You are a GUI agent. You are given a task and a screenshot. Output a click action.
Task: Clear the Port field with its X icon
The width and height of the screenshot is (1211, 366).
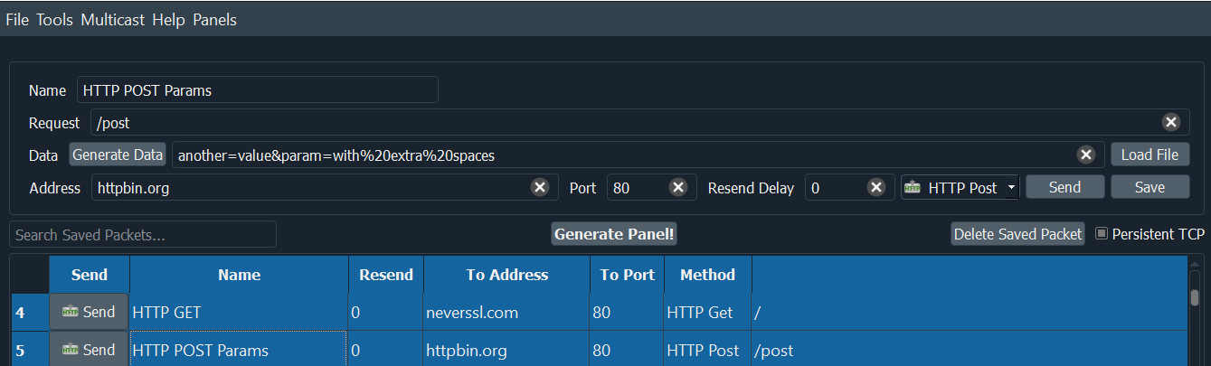[677, 188]
